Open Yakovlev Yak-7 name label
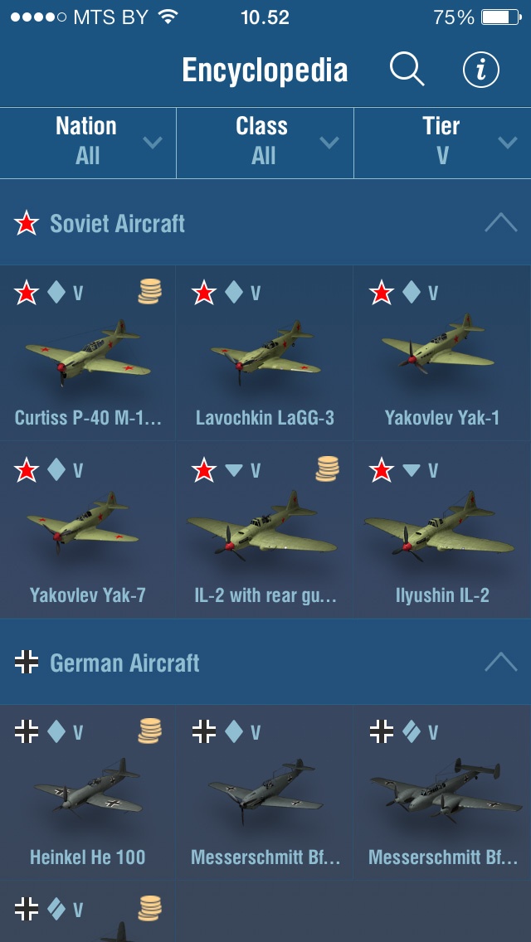Screen dimensions: 531x942 [x=88, y=595]
